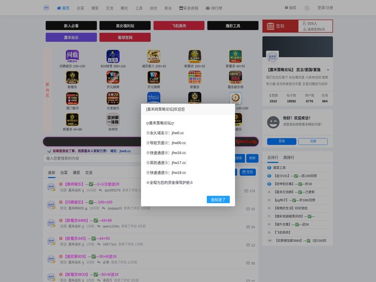
Task: Click the comment count icon showing 24
Action: tap(248, 227)
